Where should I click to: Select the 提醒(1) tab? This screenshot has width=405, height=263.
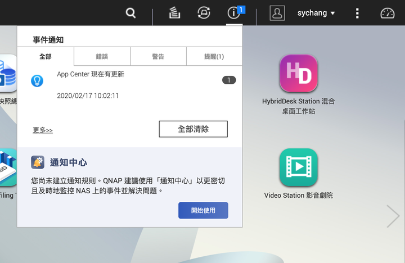214,56
